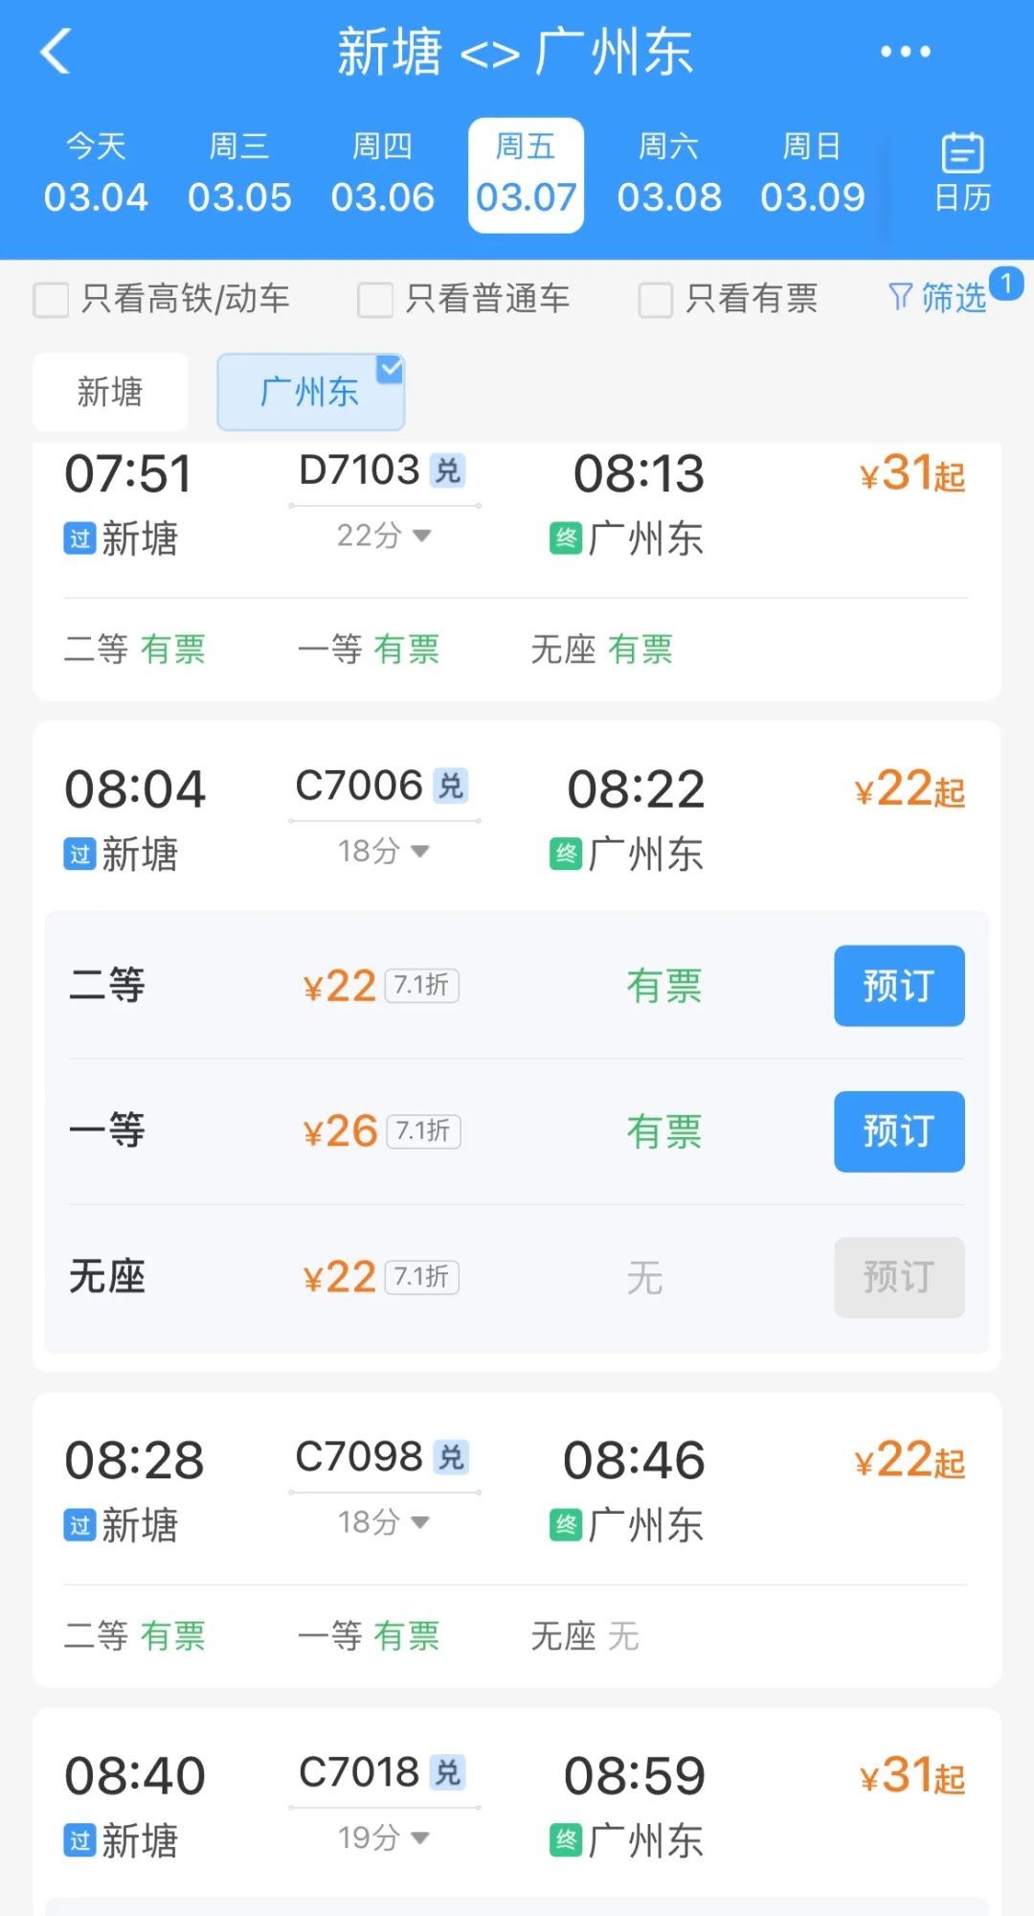Expand stops for D7103 22分 arrow
Image resolution: width=1034 pixels, height=1916 pixels.
coord(421,536)
